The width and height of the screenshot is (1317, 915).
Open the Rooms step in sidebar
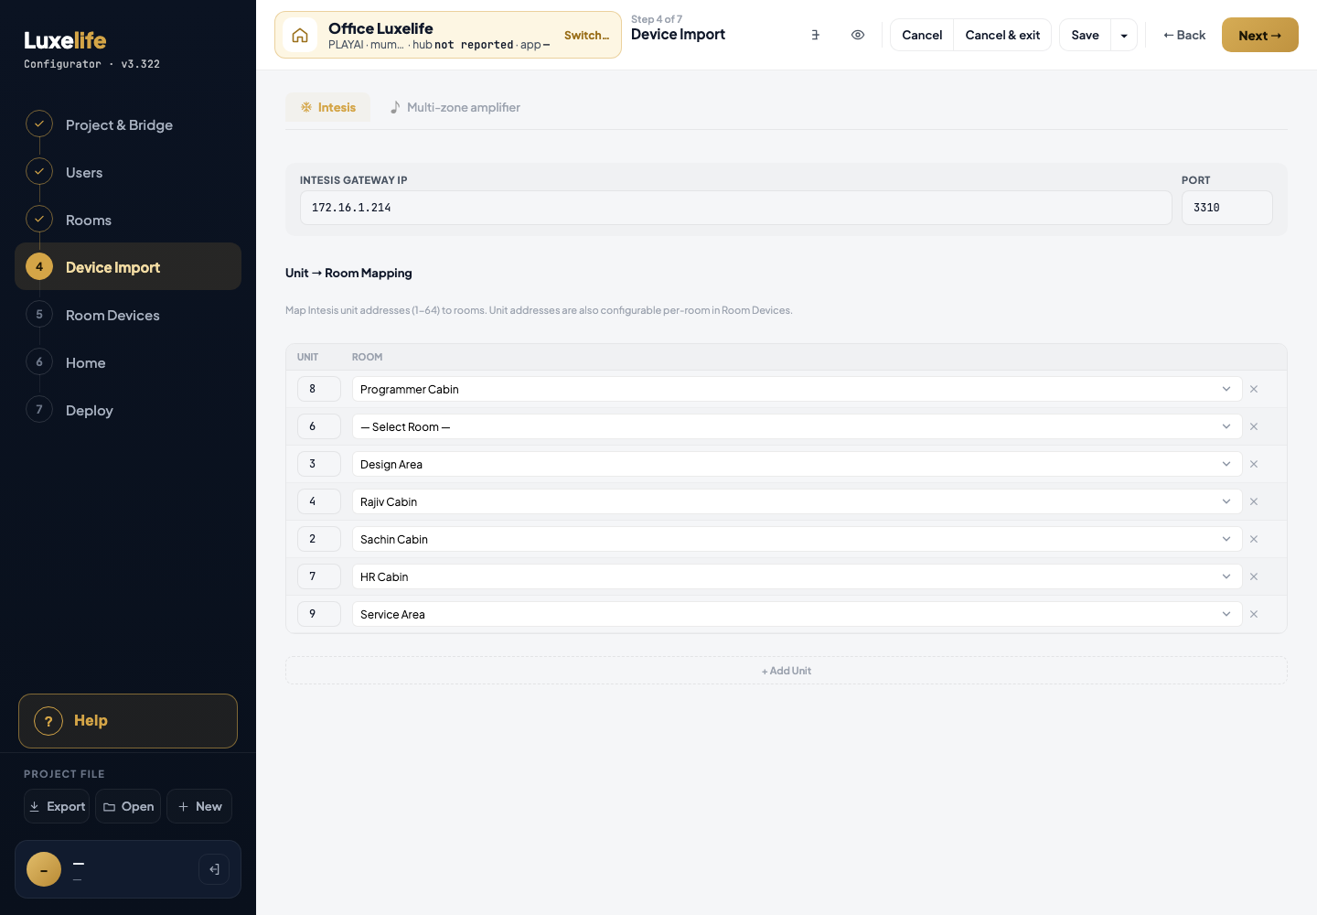click(x=128, y=220)
